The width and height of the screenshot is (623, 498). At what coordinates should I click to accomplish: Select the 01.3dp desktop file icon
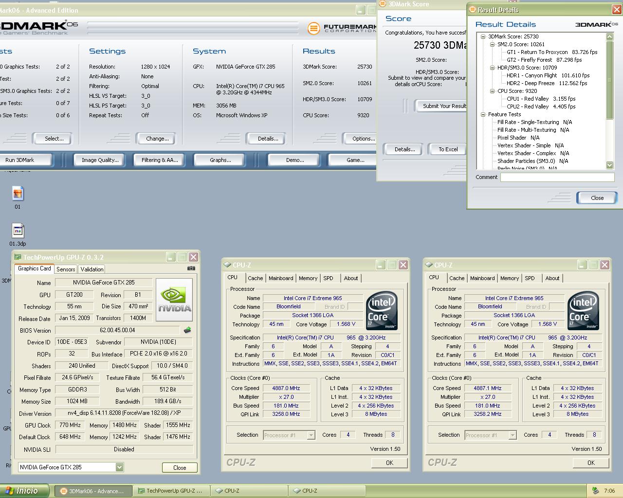pos(18,234)
